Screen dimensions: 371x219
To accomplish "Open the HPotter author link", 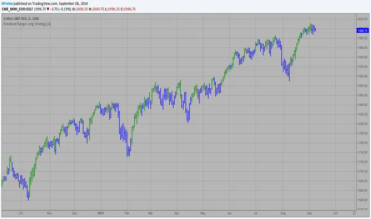I will [7, 4].
